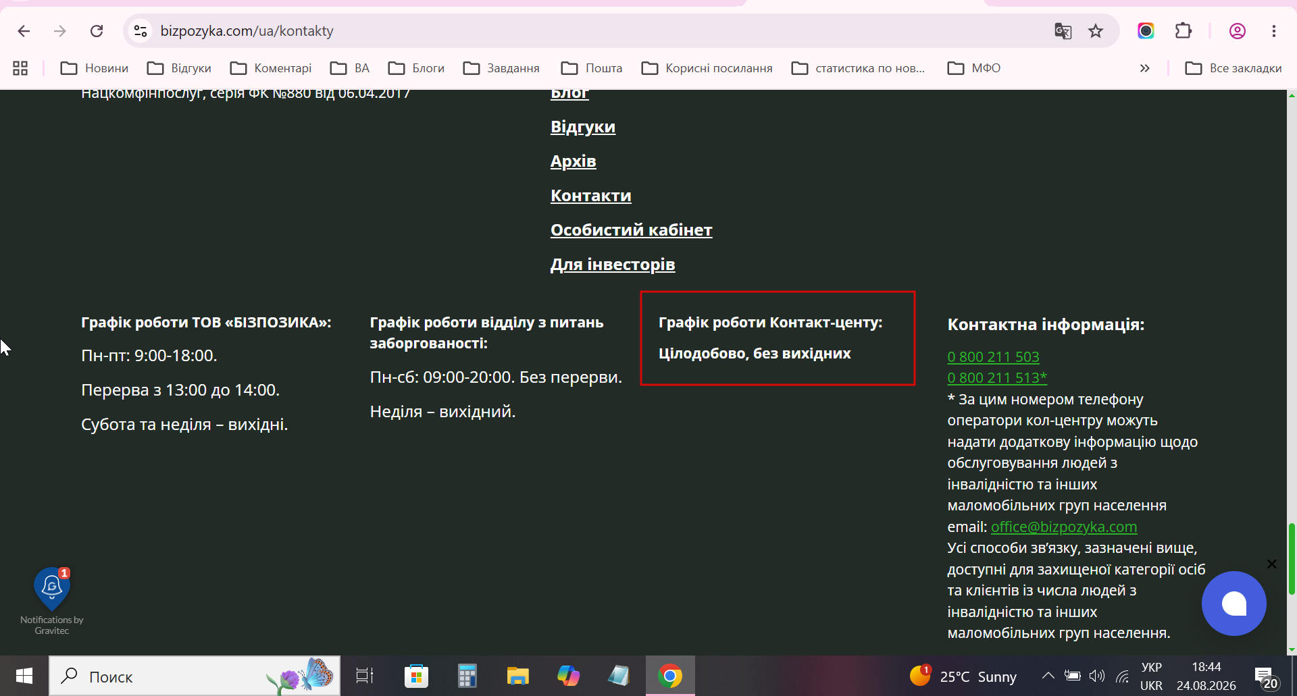Email office@bizpozyka.com
This screenshot has height=696, width=1297.
click(x=1064, y=527)
